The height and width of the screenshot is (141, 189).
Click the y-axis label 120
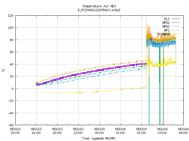tap(11, 16)
